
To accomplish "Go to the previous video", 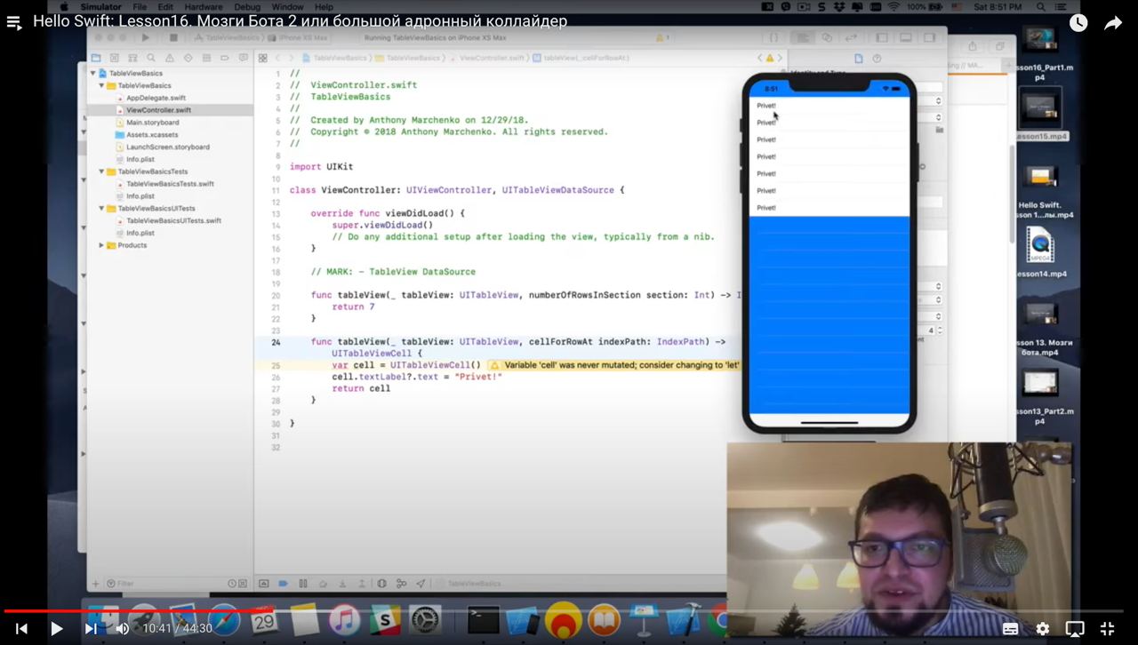I will [x=21, y=628].
